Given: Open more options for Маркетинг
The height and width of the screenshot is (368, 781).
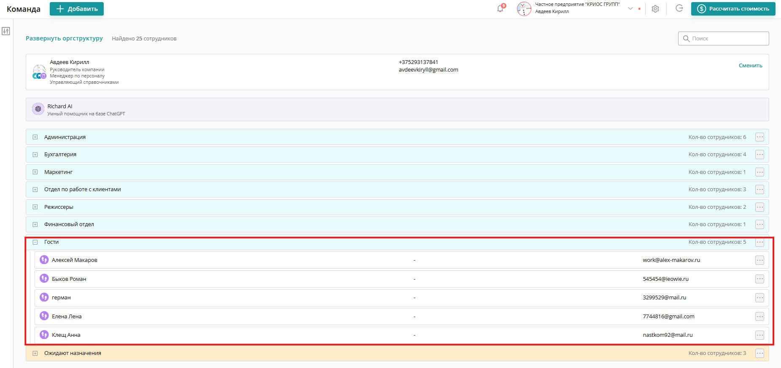Looking at the screenshot, I should tap(760, 172).
